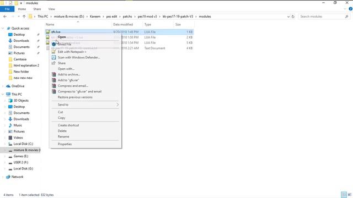This screenshot has height=198, width=353.
Task: Collapse the Quick access node
Action: point(3,28)
